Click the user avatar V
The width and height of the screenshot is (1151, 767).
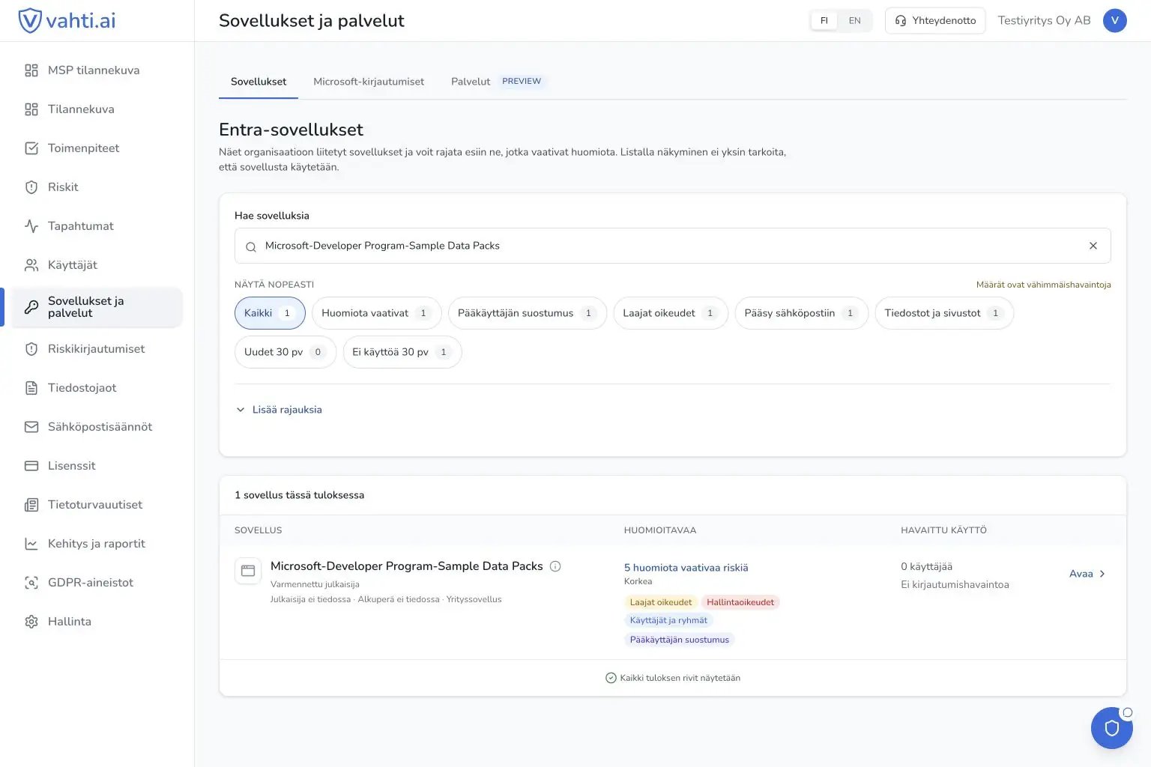coord(1115,21)
